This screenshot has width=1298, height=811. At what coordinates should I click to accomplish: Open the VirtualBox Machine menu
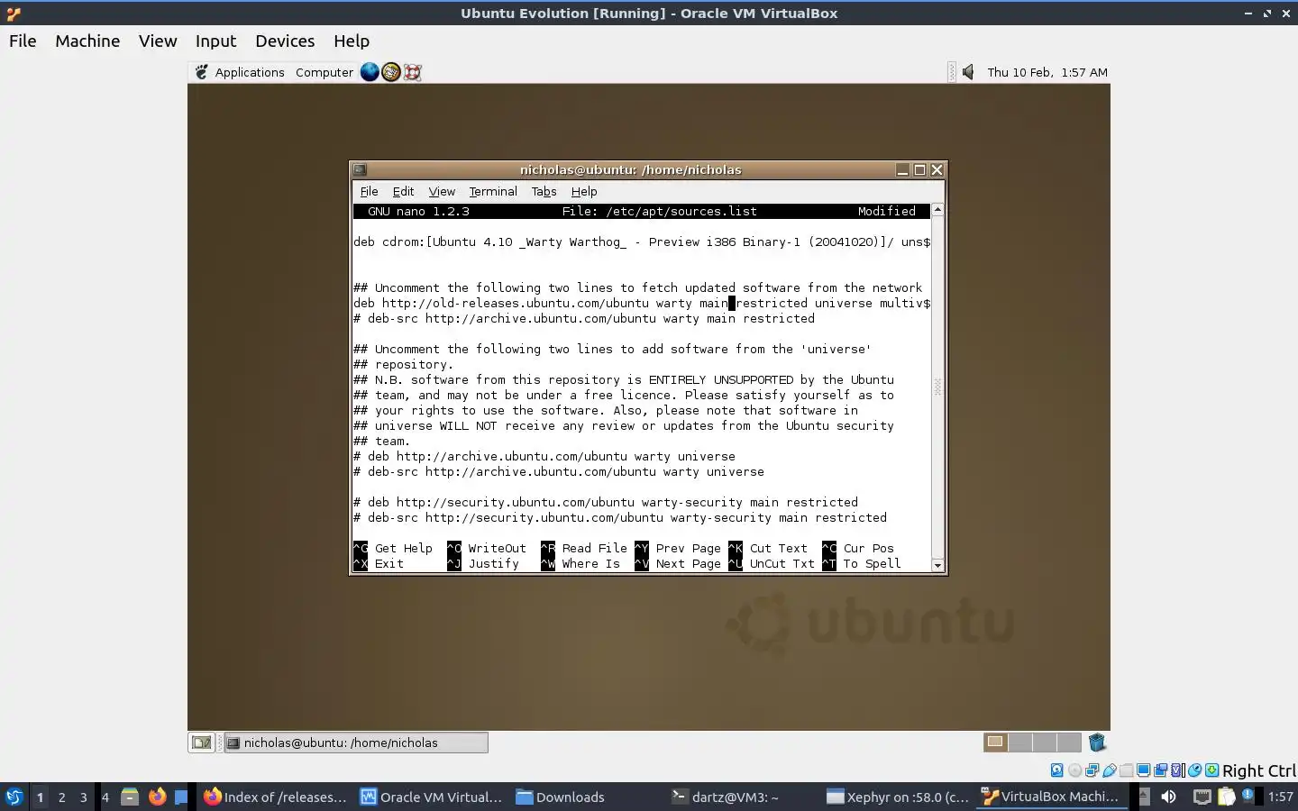pos(87,41)
